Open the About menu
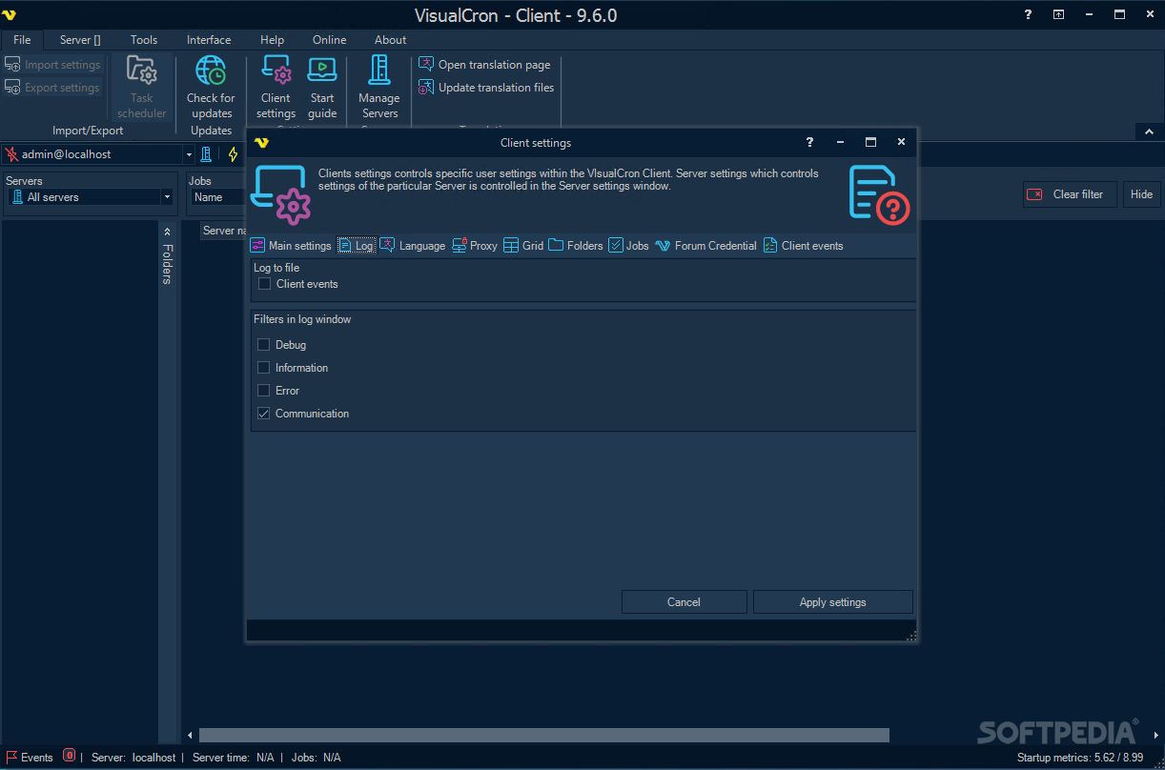1165x770 pixels. [390, 40]
